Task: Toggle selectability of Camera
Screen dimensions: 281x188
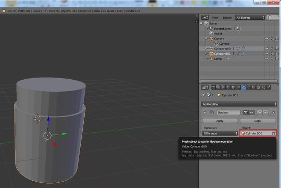Action: pyautogui.click(x=272, y=39)
